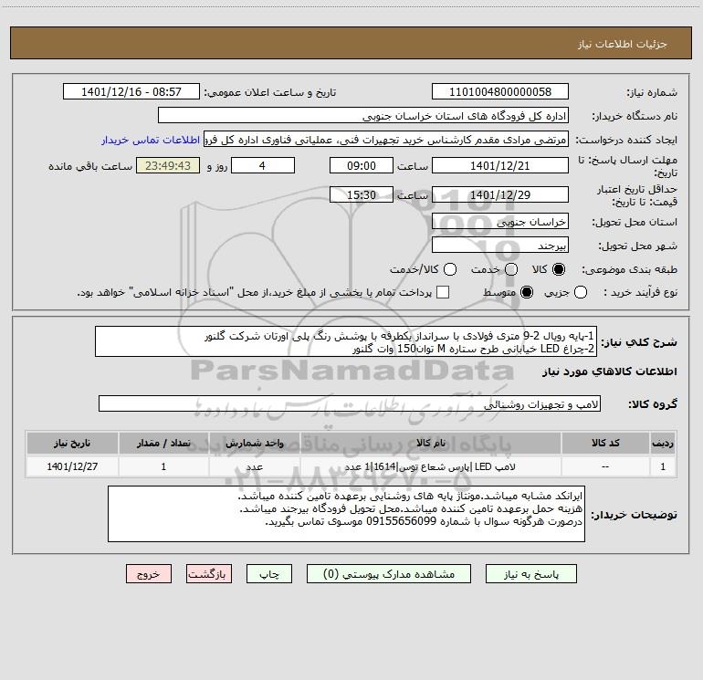703x680 pixels.
Task: Select the کالا radio button
Action: [559, 269]
